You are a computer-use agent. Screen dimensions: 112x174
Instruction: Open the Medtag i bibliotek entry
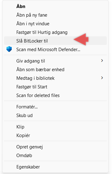pyautogui.click(x=56, y=78)
